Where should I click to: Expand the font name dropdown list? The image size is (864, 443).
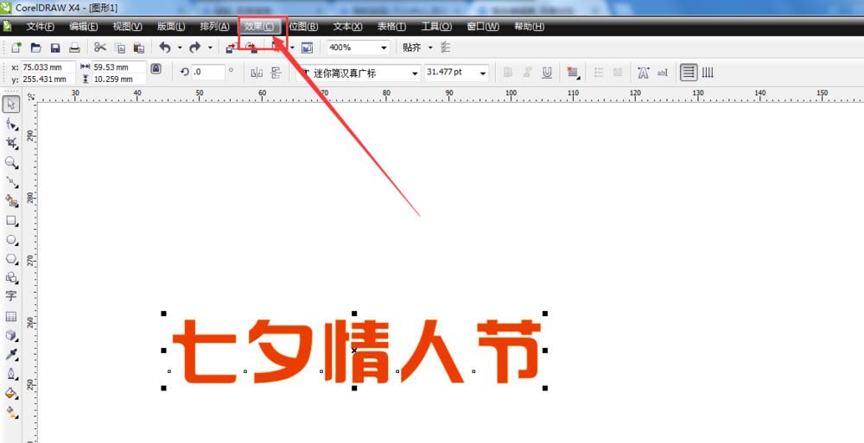[415, 73]
